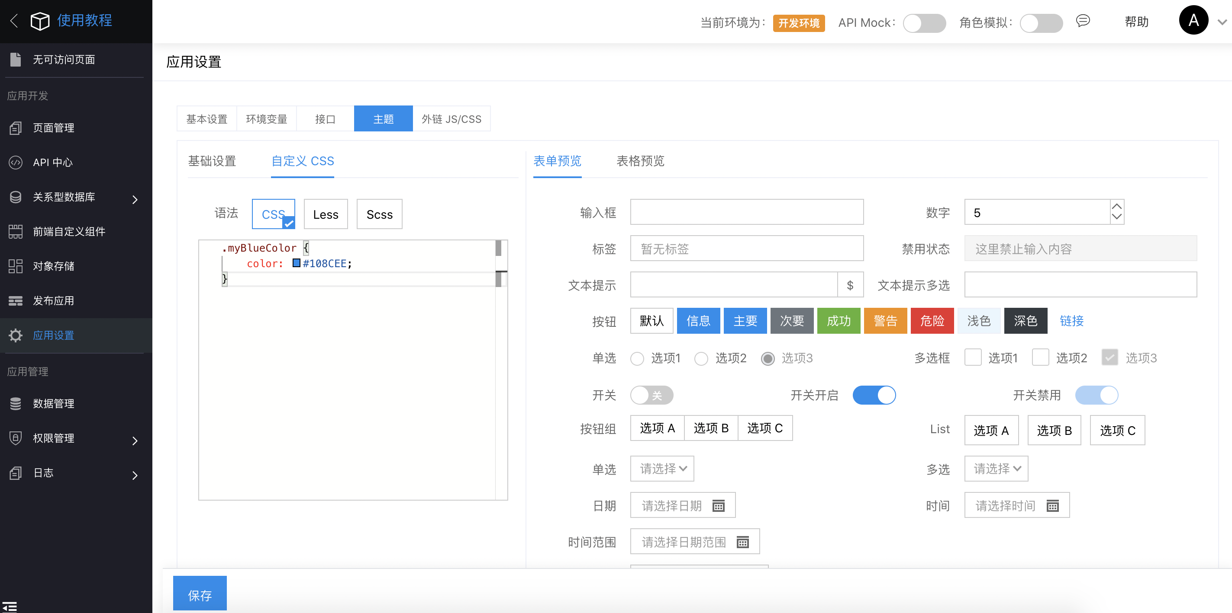This screenshot has height=613, width=1232.
Task: Switch to the 外链 JS/CSS tab
Action: click(x=451, y=118)
